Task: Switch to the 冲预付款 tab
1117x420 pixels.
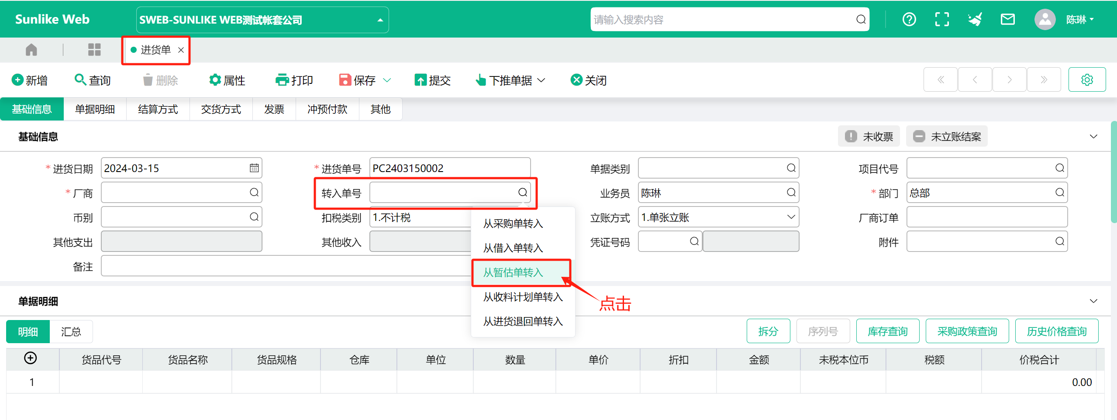Action: [328, 109]
